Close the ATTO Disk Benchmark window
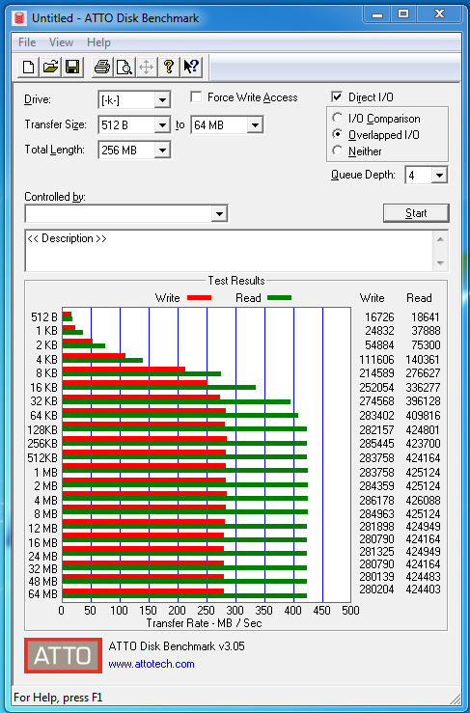 pyautogui.click(x=439, y=14)
